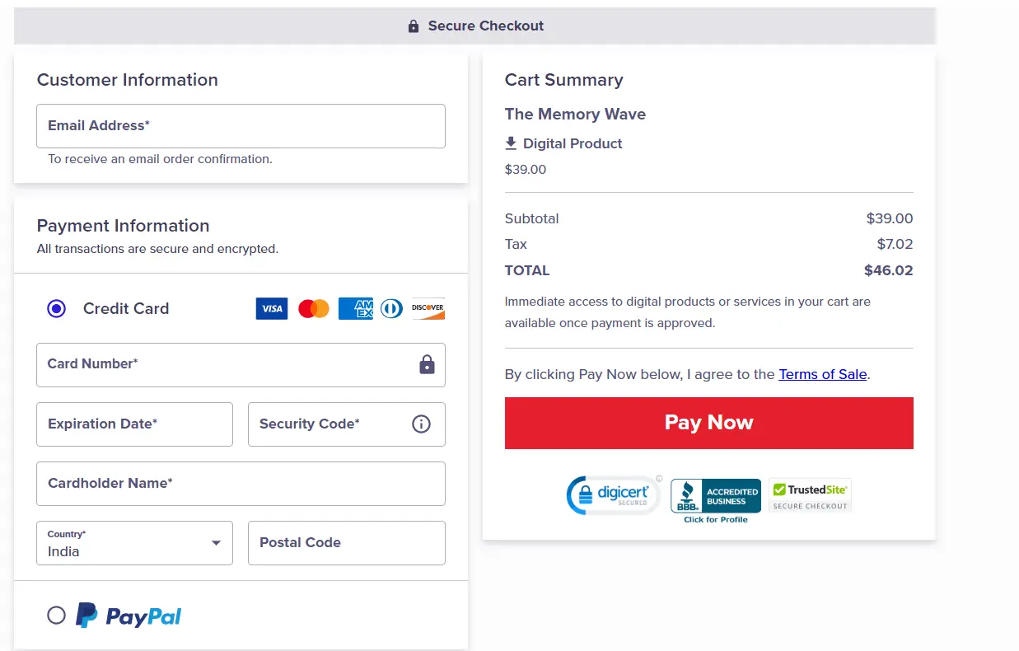The image size is (1019, 651).
Task: Click the padlock icon in Card Number field
Action: click(427, 364)
